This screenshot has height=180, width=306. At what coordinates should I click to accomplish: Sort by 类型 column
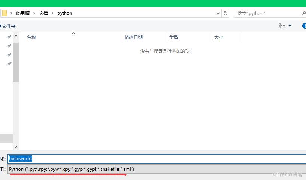174,37
